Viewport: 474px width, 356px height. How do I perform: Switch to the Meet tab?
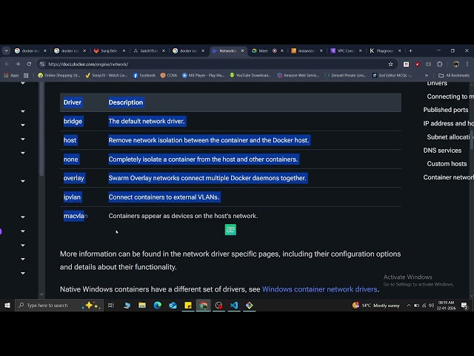[263, 51]
